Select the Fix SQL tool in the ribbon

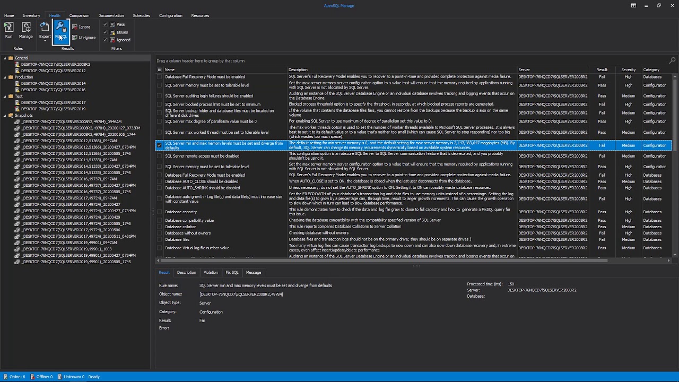[x=60, y=29]
